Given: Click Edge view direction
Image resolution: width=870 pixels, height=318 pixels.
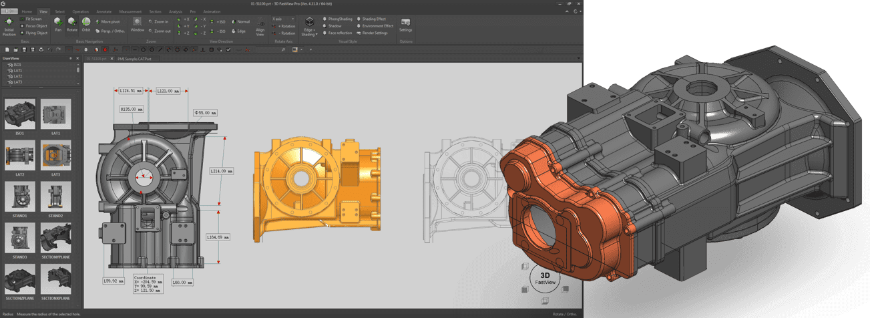Looking at the screenshot, I should coord(239,31).
